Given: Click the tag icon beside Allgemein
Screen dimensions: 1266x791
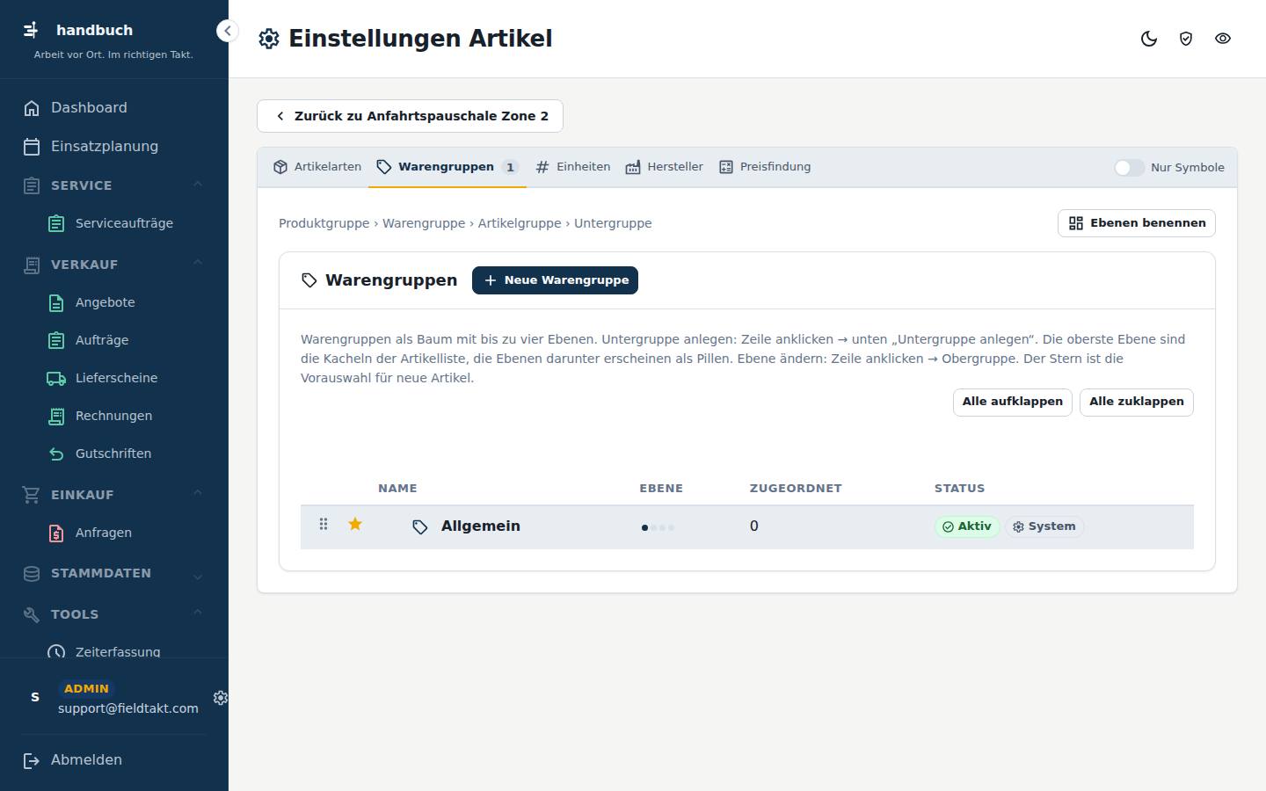Looking at the screenshot, I should pos(420,526).
